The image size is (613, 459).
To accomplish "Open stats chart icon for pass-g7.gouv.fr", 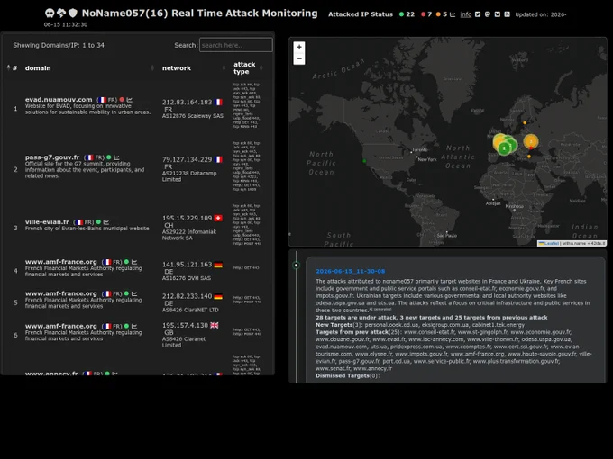I will tap(116, 157).
